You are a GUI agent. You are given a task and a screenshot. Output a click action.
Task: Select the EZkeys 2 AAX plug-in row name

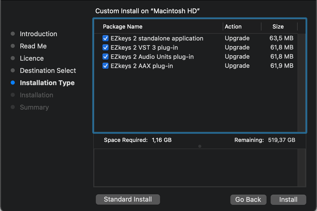142,66
